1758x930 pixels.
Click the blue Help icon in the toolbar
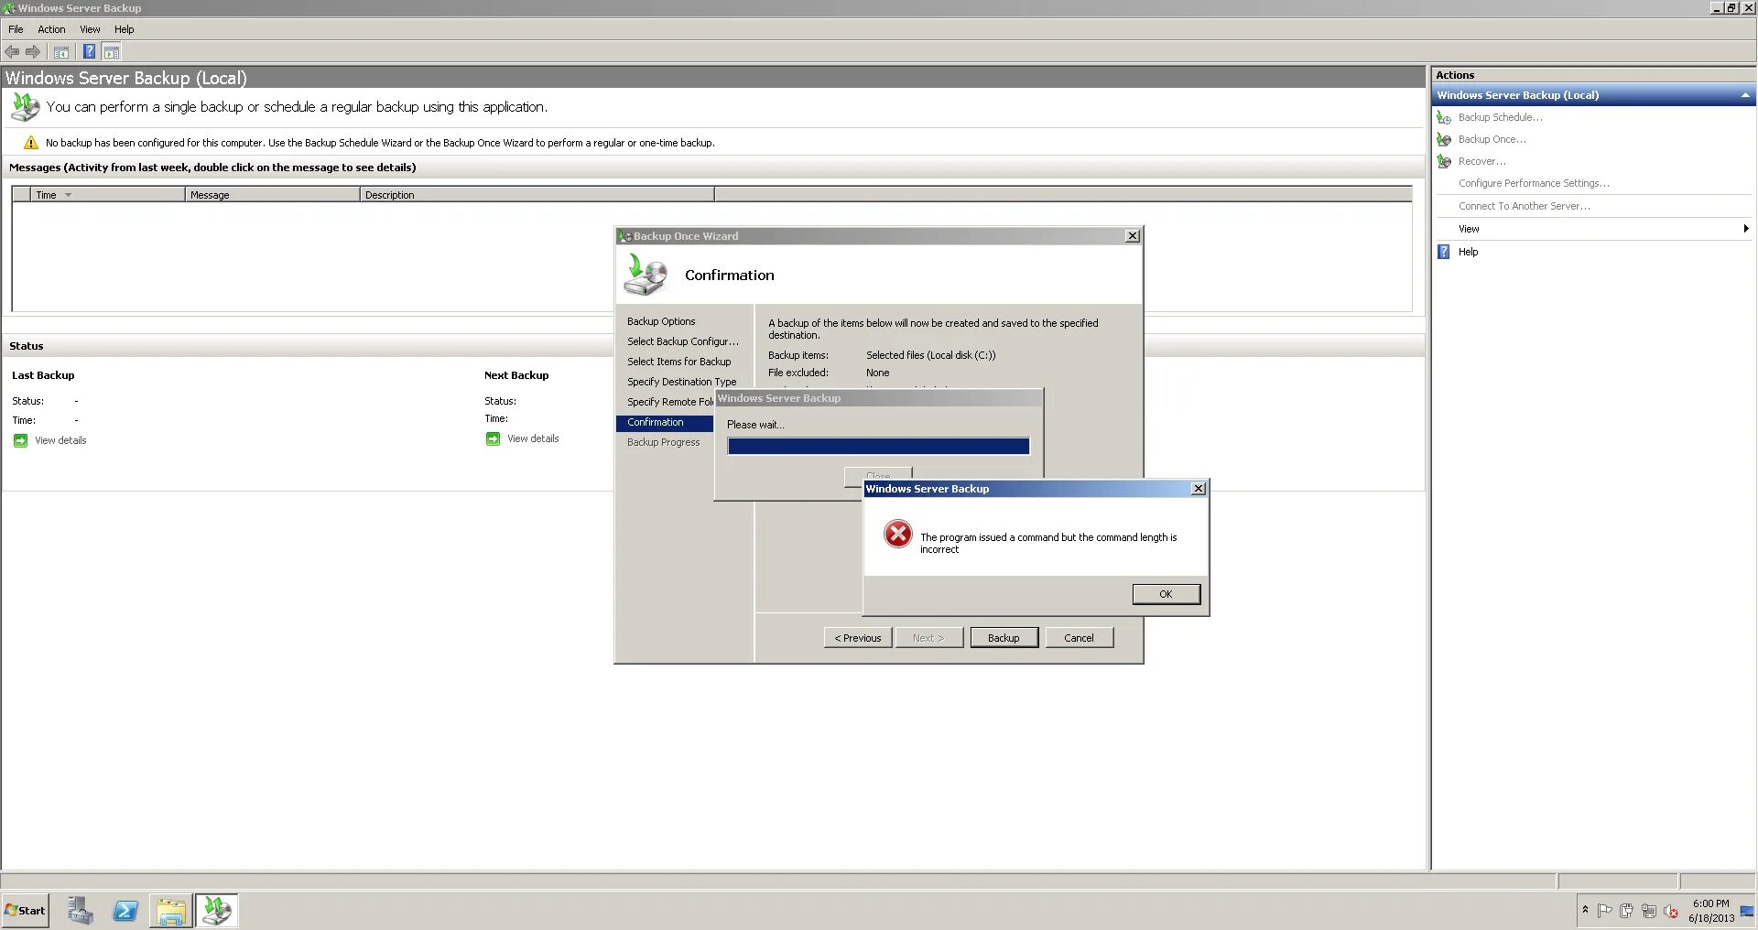(x=90, y=52)
